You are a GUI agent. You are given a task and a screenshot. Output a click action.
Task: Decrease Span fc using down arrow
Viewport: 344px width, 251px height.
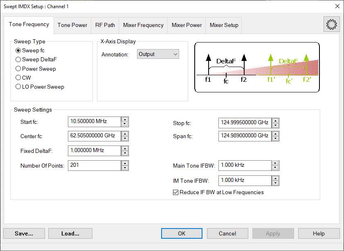point(276,138)
